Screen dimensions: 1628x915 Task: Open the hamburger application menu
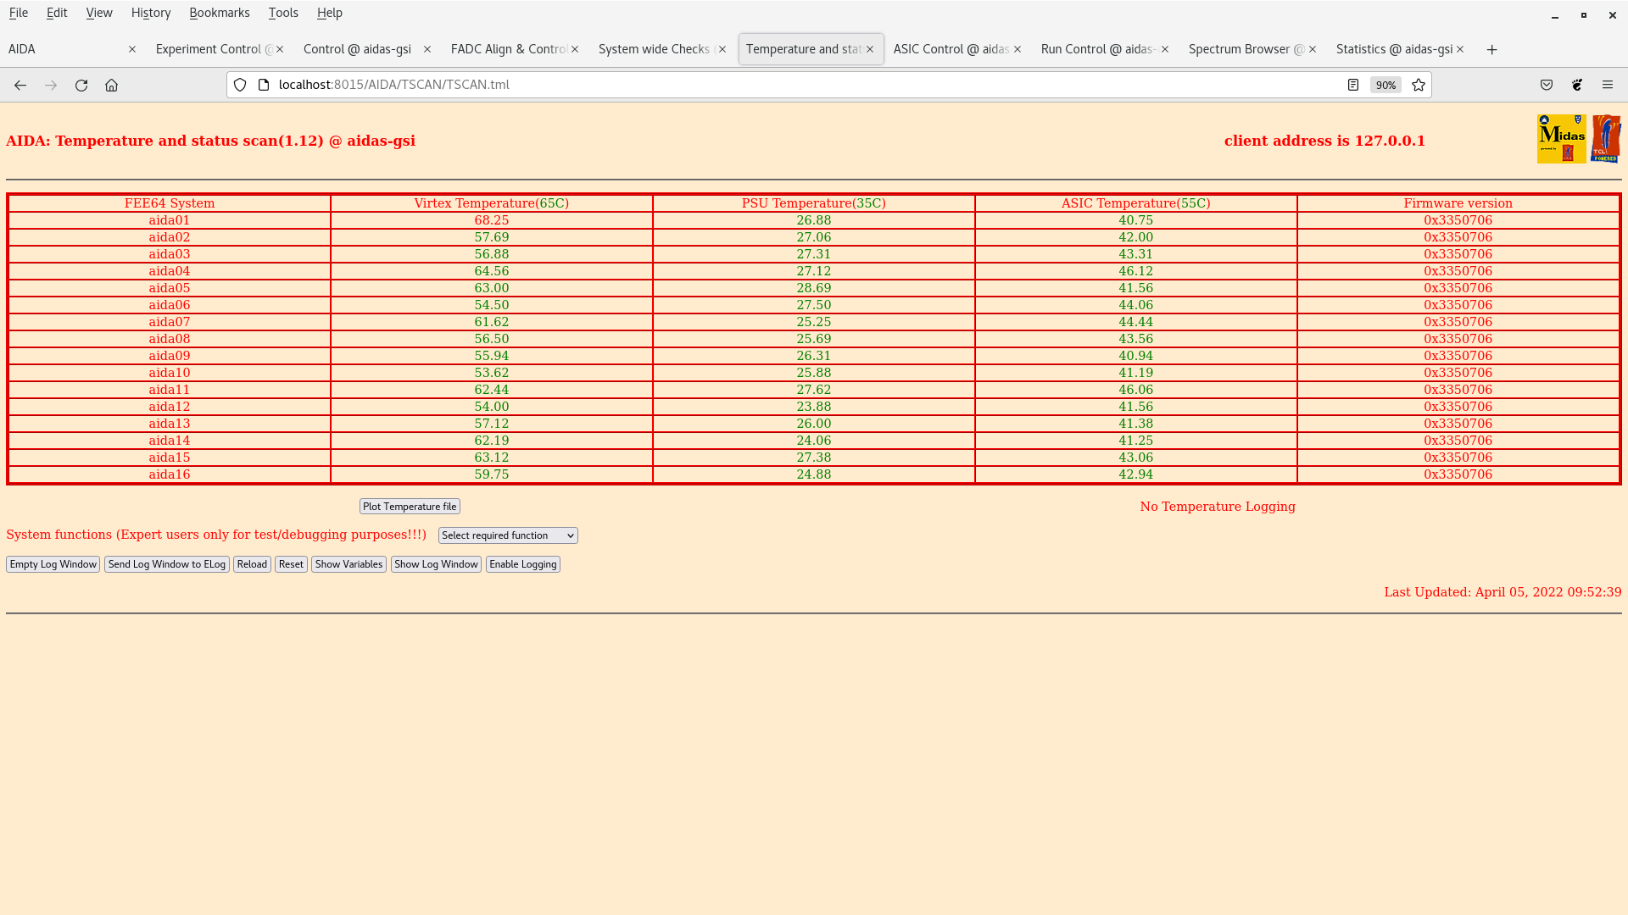tap(1608, 85)
